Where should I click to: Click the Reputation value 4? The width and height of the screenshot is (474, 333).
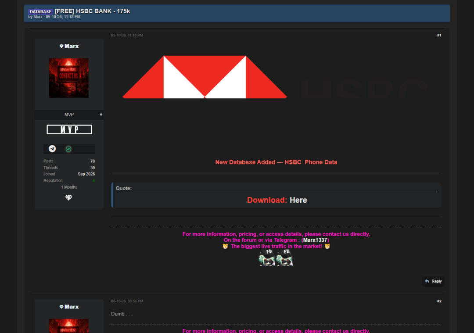94,181
